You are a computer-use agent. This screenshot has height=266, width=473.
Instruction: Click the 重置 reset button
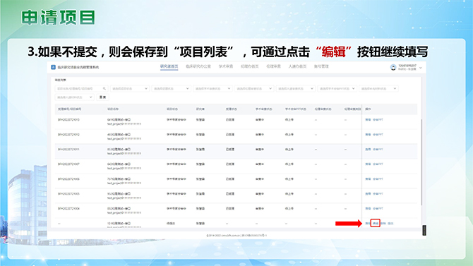point(102,97)
